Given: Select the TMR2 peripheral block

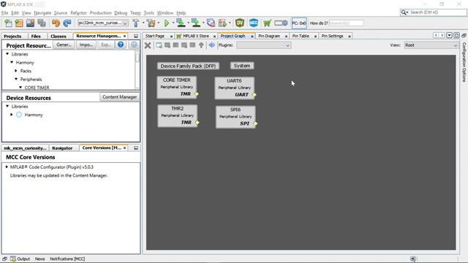Looking at the screenshot, I should coord(177,115).
